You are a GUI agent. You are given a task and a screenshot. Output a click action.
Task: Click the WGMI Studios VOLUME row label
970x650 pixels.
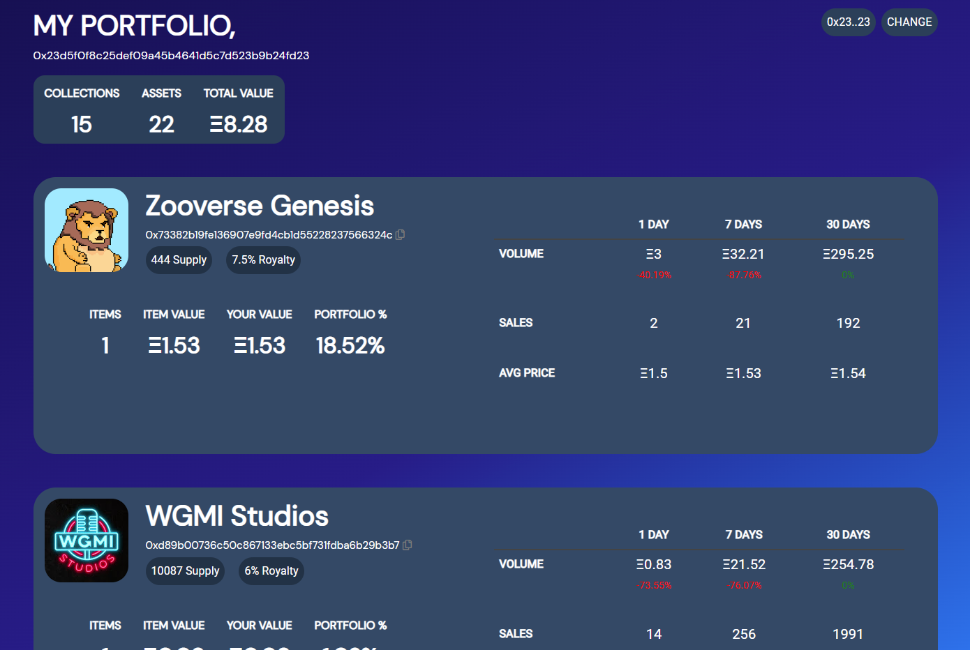tap(521, 564)
